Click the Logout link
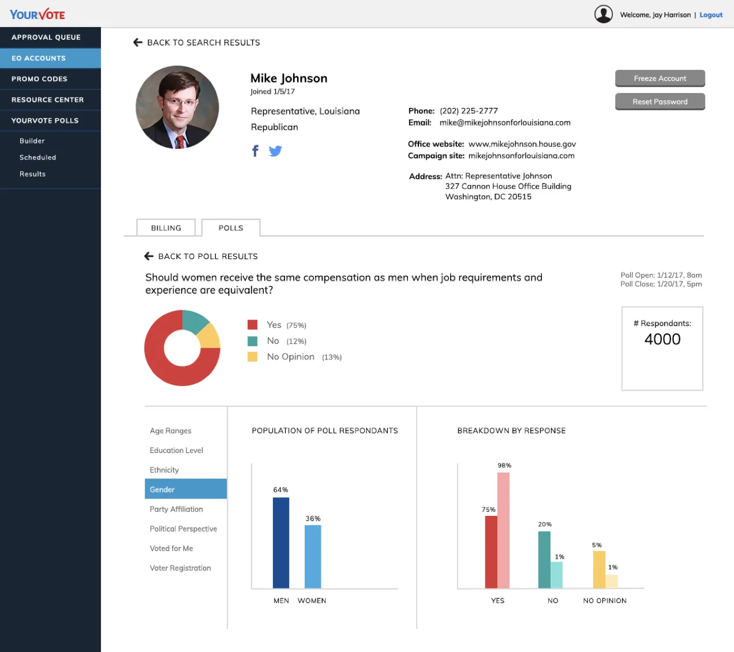 [x=711, y=15]
